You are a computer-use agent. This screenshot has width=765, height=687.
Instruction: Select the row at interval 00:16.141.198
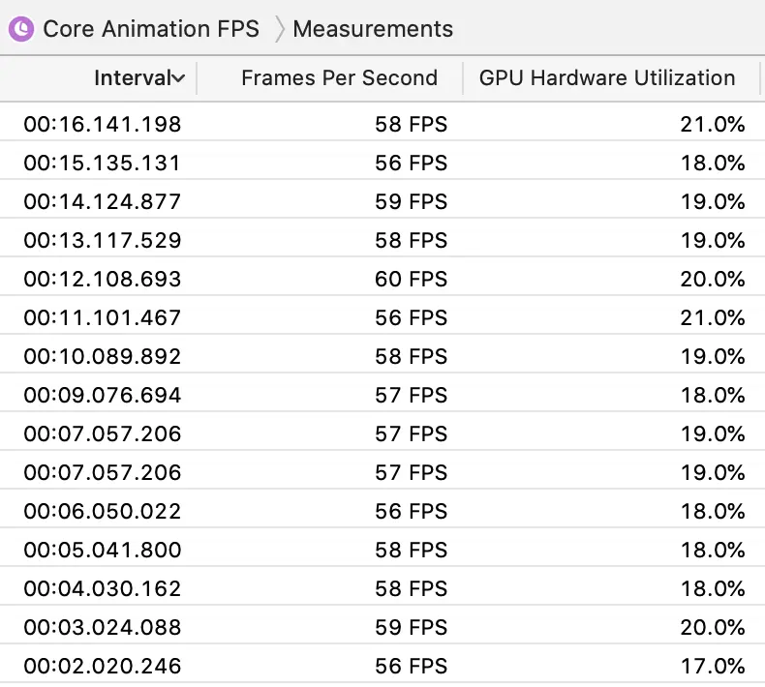[x=103, y=124]
